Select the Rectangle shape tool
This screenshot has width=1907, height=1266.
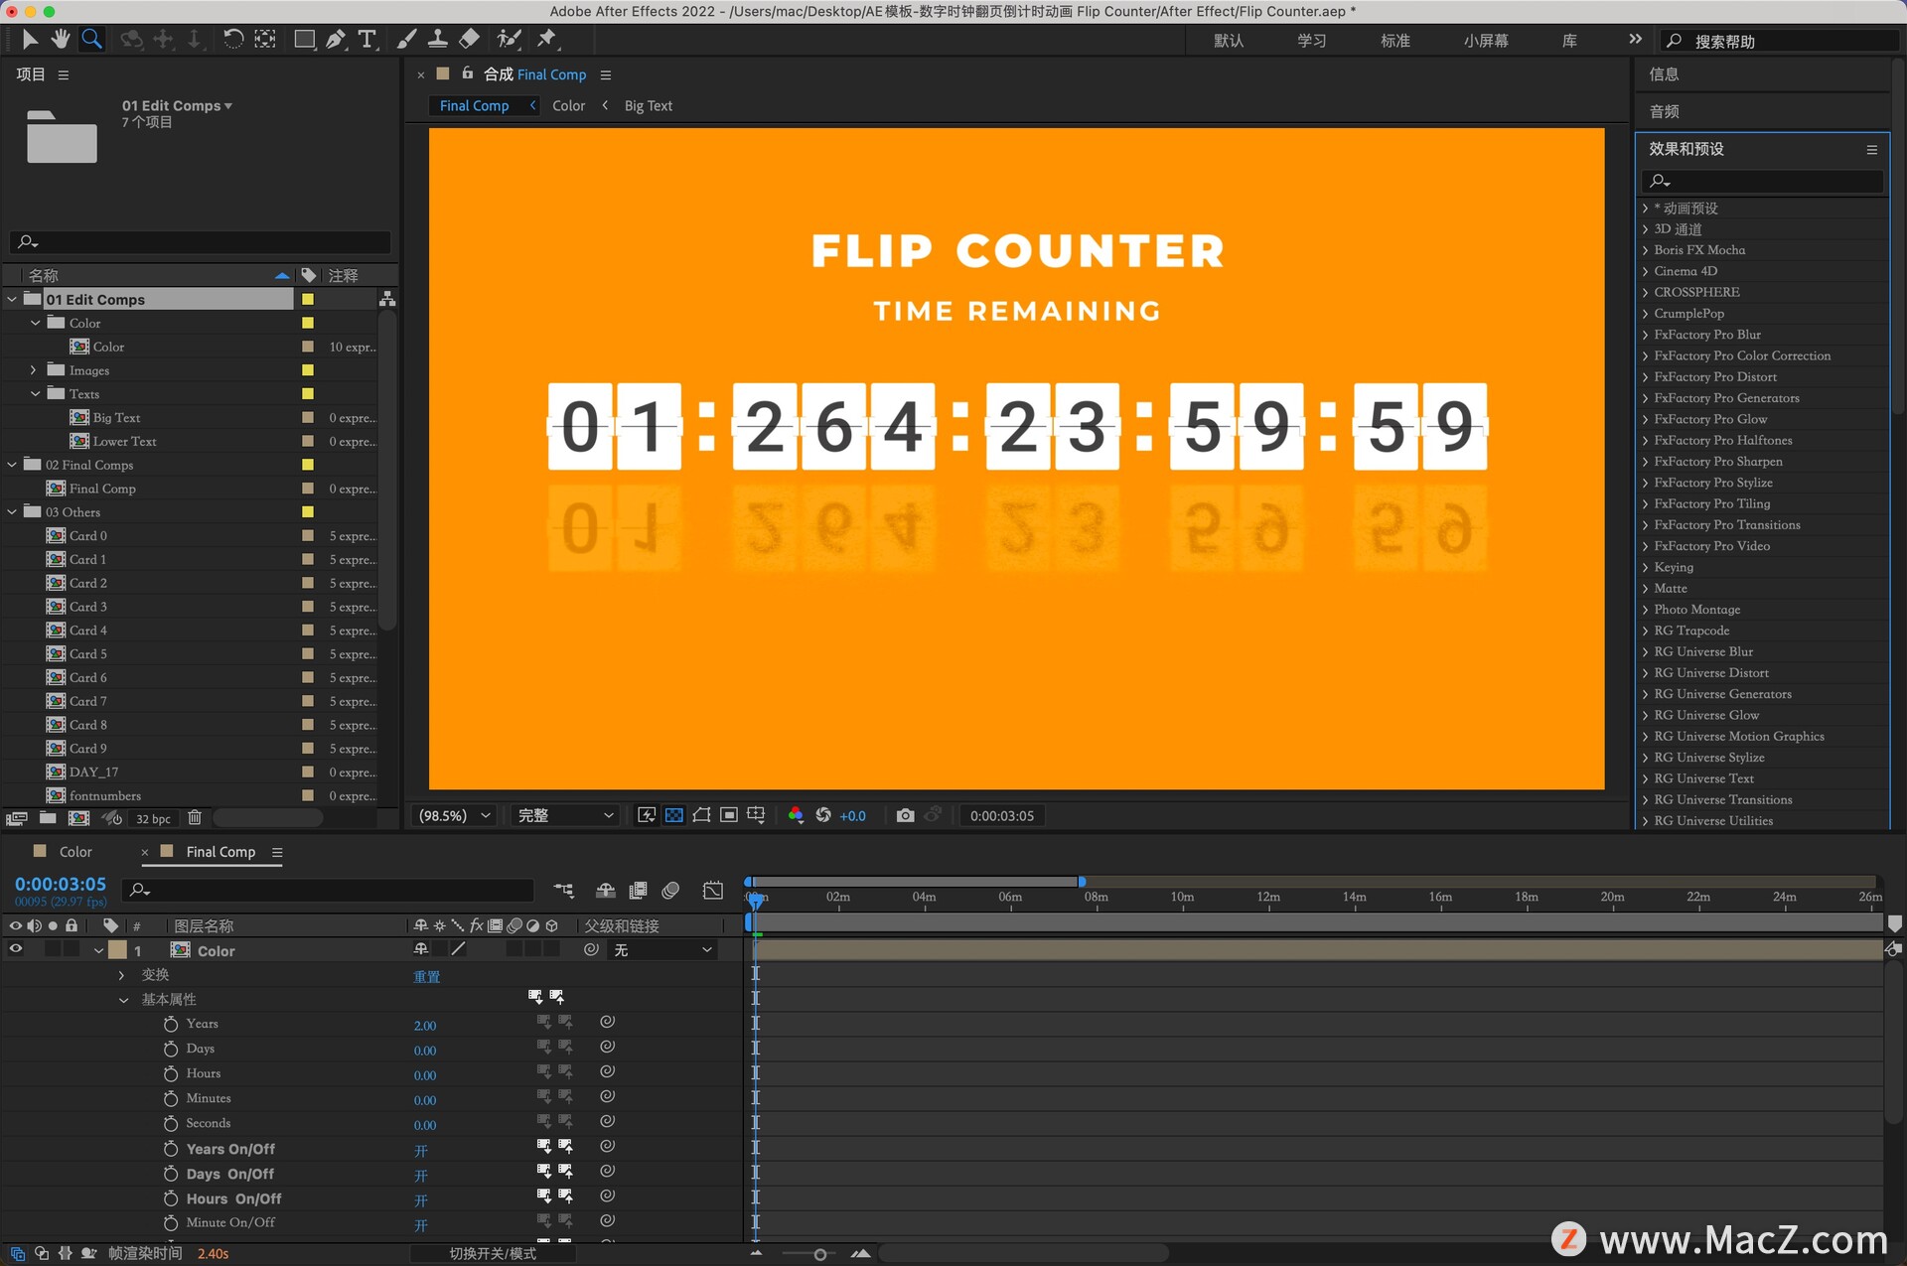pos(304,39)
